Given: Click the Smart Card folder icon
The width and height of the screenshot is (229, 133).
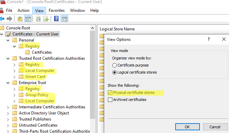Looking at the screenshot, I should pyautogui.click(x=21, y=77).
